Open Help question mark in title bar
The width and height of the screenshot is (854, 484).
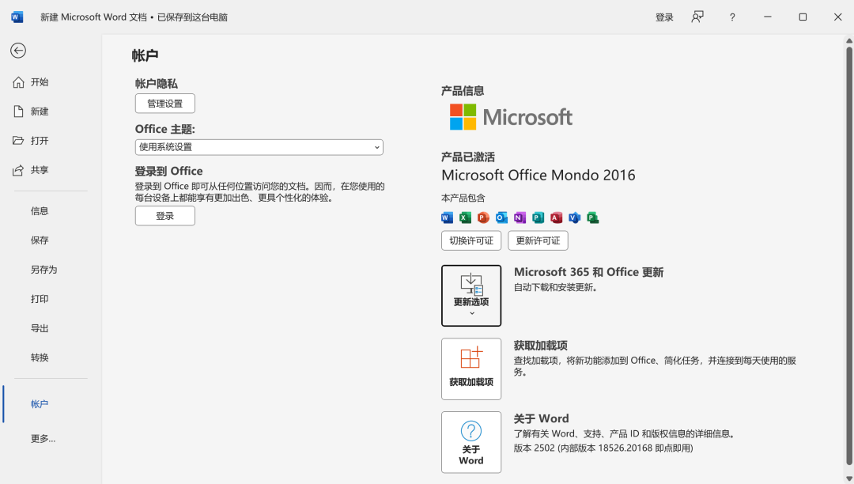(732, 17)
